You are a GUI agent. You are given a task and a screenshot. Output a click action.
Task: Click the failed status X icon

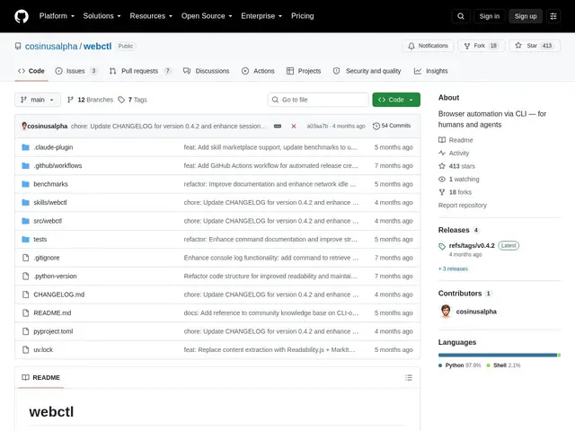(x=294, y=126)
